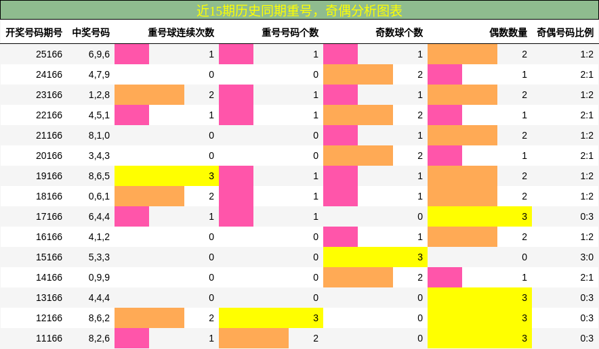Screen dimensions: 599x349
Task: Click pink consecutive-repeat bar in row 22166
Action: click(132, 115)
